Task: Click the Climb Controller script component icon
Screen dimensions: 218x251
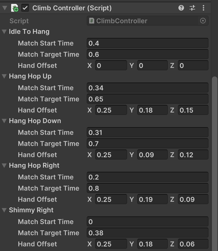Action: pyautogui.click(x=14, y=8)
